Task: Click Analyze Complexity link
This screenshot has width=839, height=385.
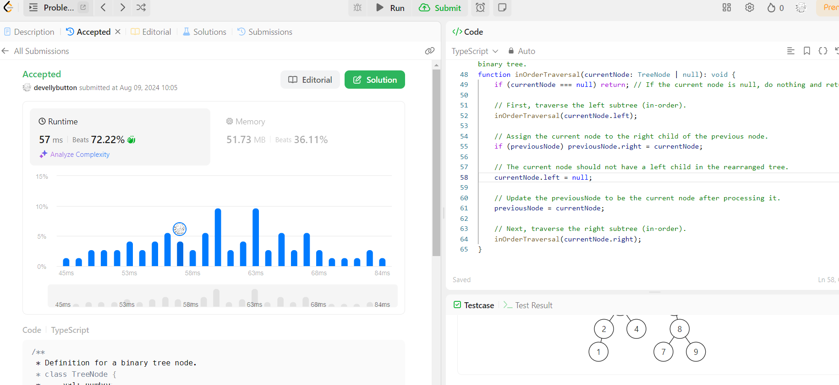Action: [75, 155]
